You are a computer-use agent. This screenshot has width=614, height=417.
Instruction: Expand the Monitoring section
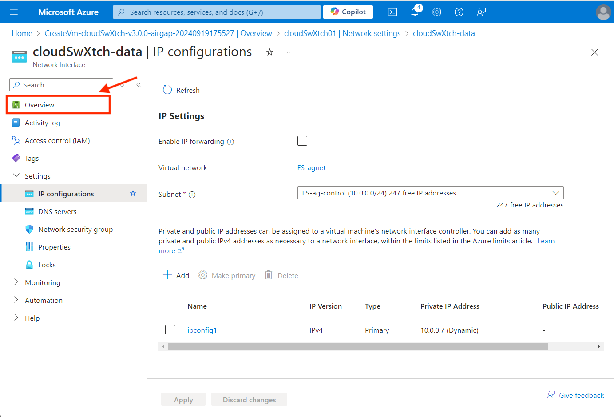(16, 282)
